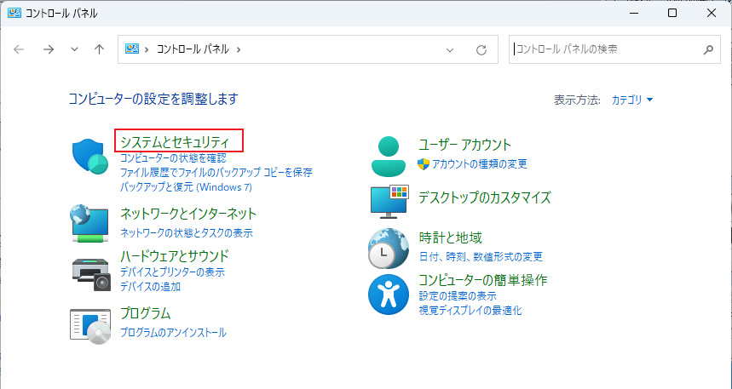
Task: Click the search magnifier icon
Action: [708, 49]
